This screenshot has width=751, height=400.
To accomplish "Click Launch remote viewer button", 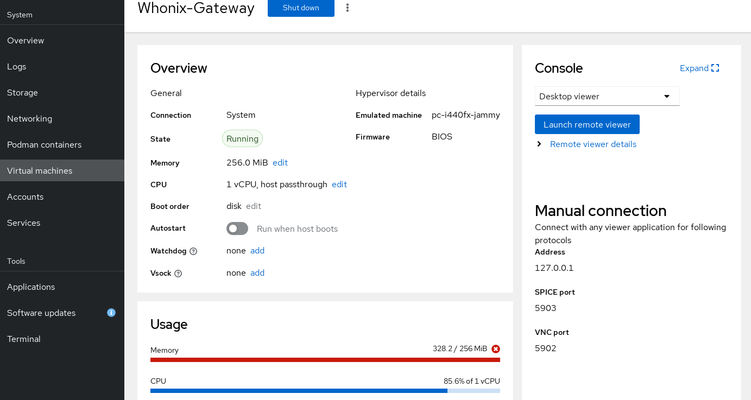I will [586, 124].
